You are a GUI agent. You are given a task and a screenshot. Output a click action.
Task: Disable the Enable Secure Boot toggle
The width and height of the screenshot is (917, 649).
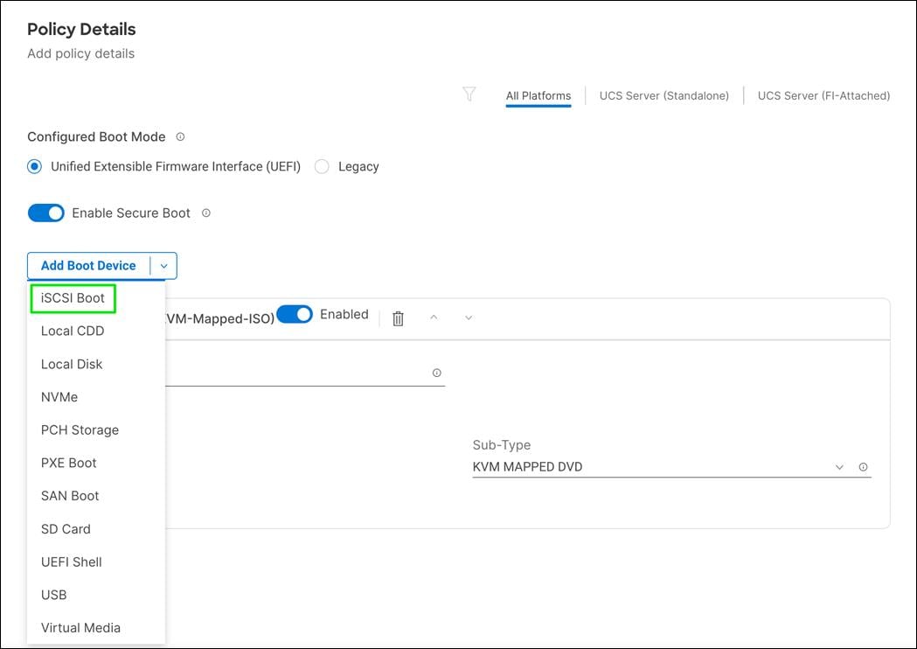(x=45, y=213)
